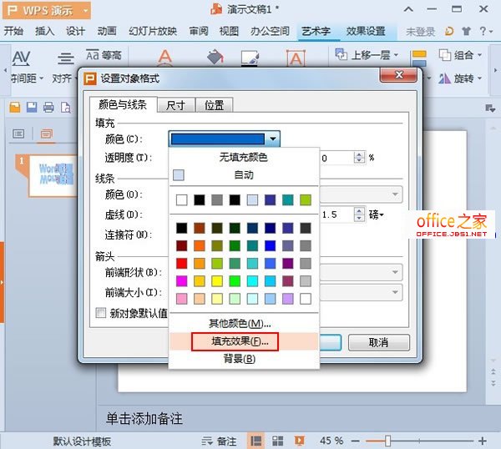Pick the bright green color swatch
The height and width of the screenshot is (449, 501).
[x=235, y=281]
